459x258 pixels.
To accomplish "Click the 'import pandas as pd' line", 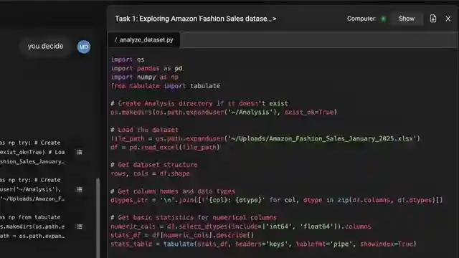I will pos(146,69).
